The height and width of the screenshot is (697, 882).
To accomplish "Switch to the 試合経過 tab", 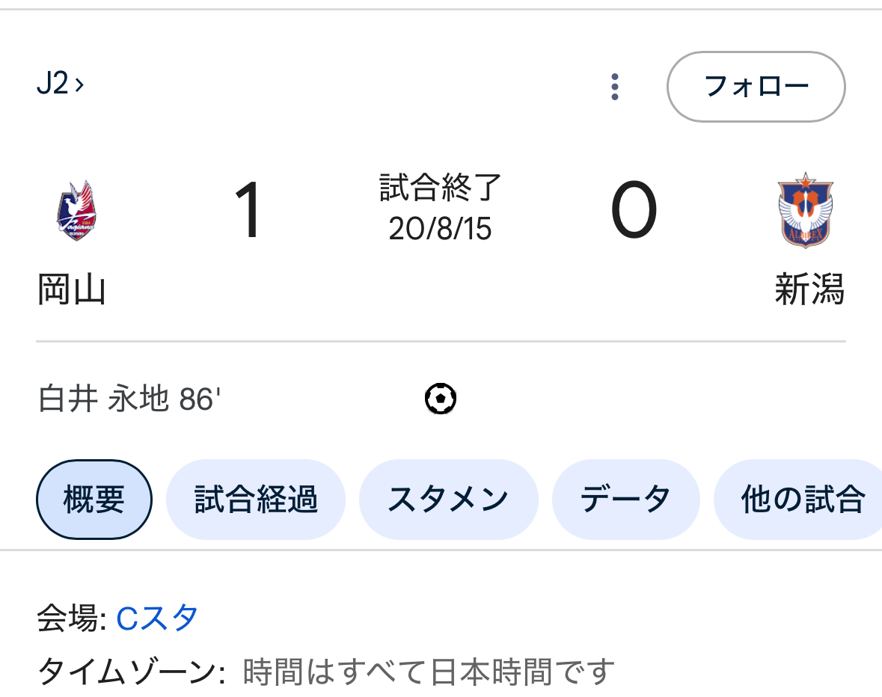I will point(256,500).
